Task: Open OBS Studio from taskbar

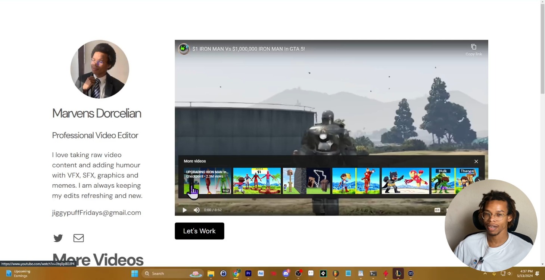Action: tap(298, 273)
